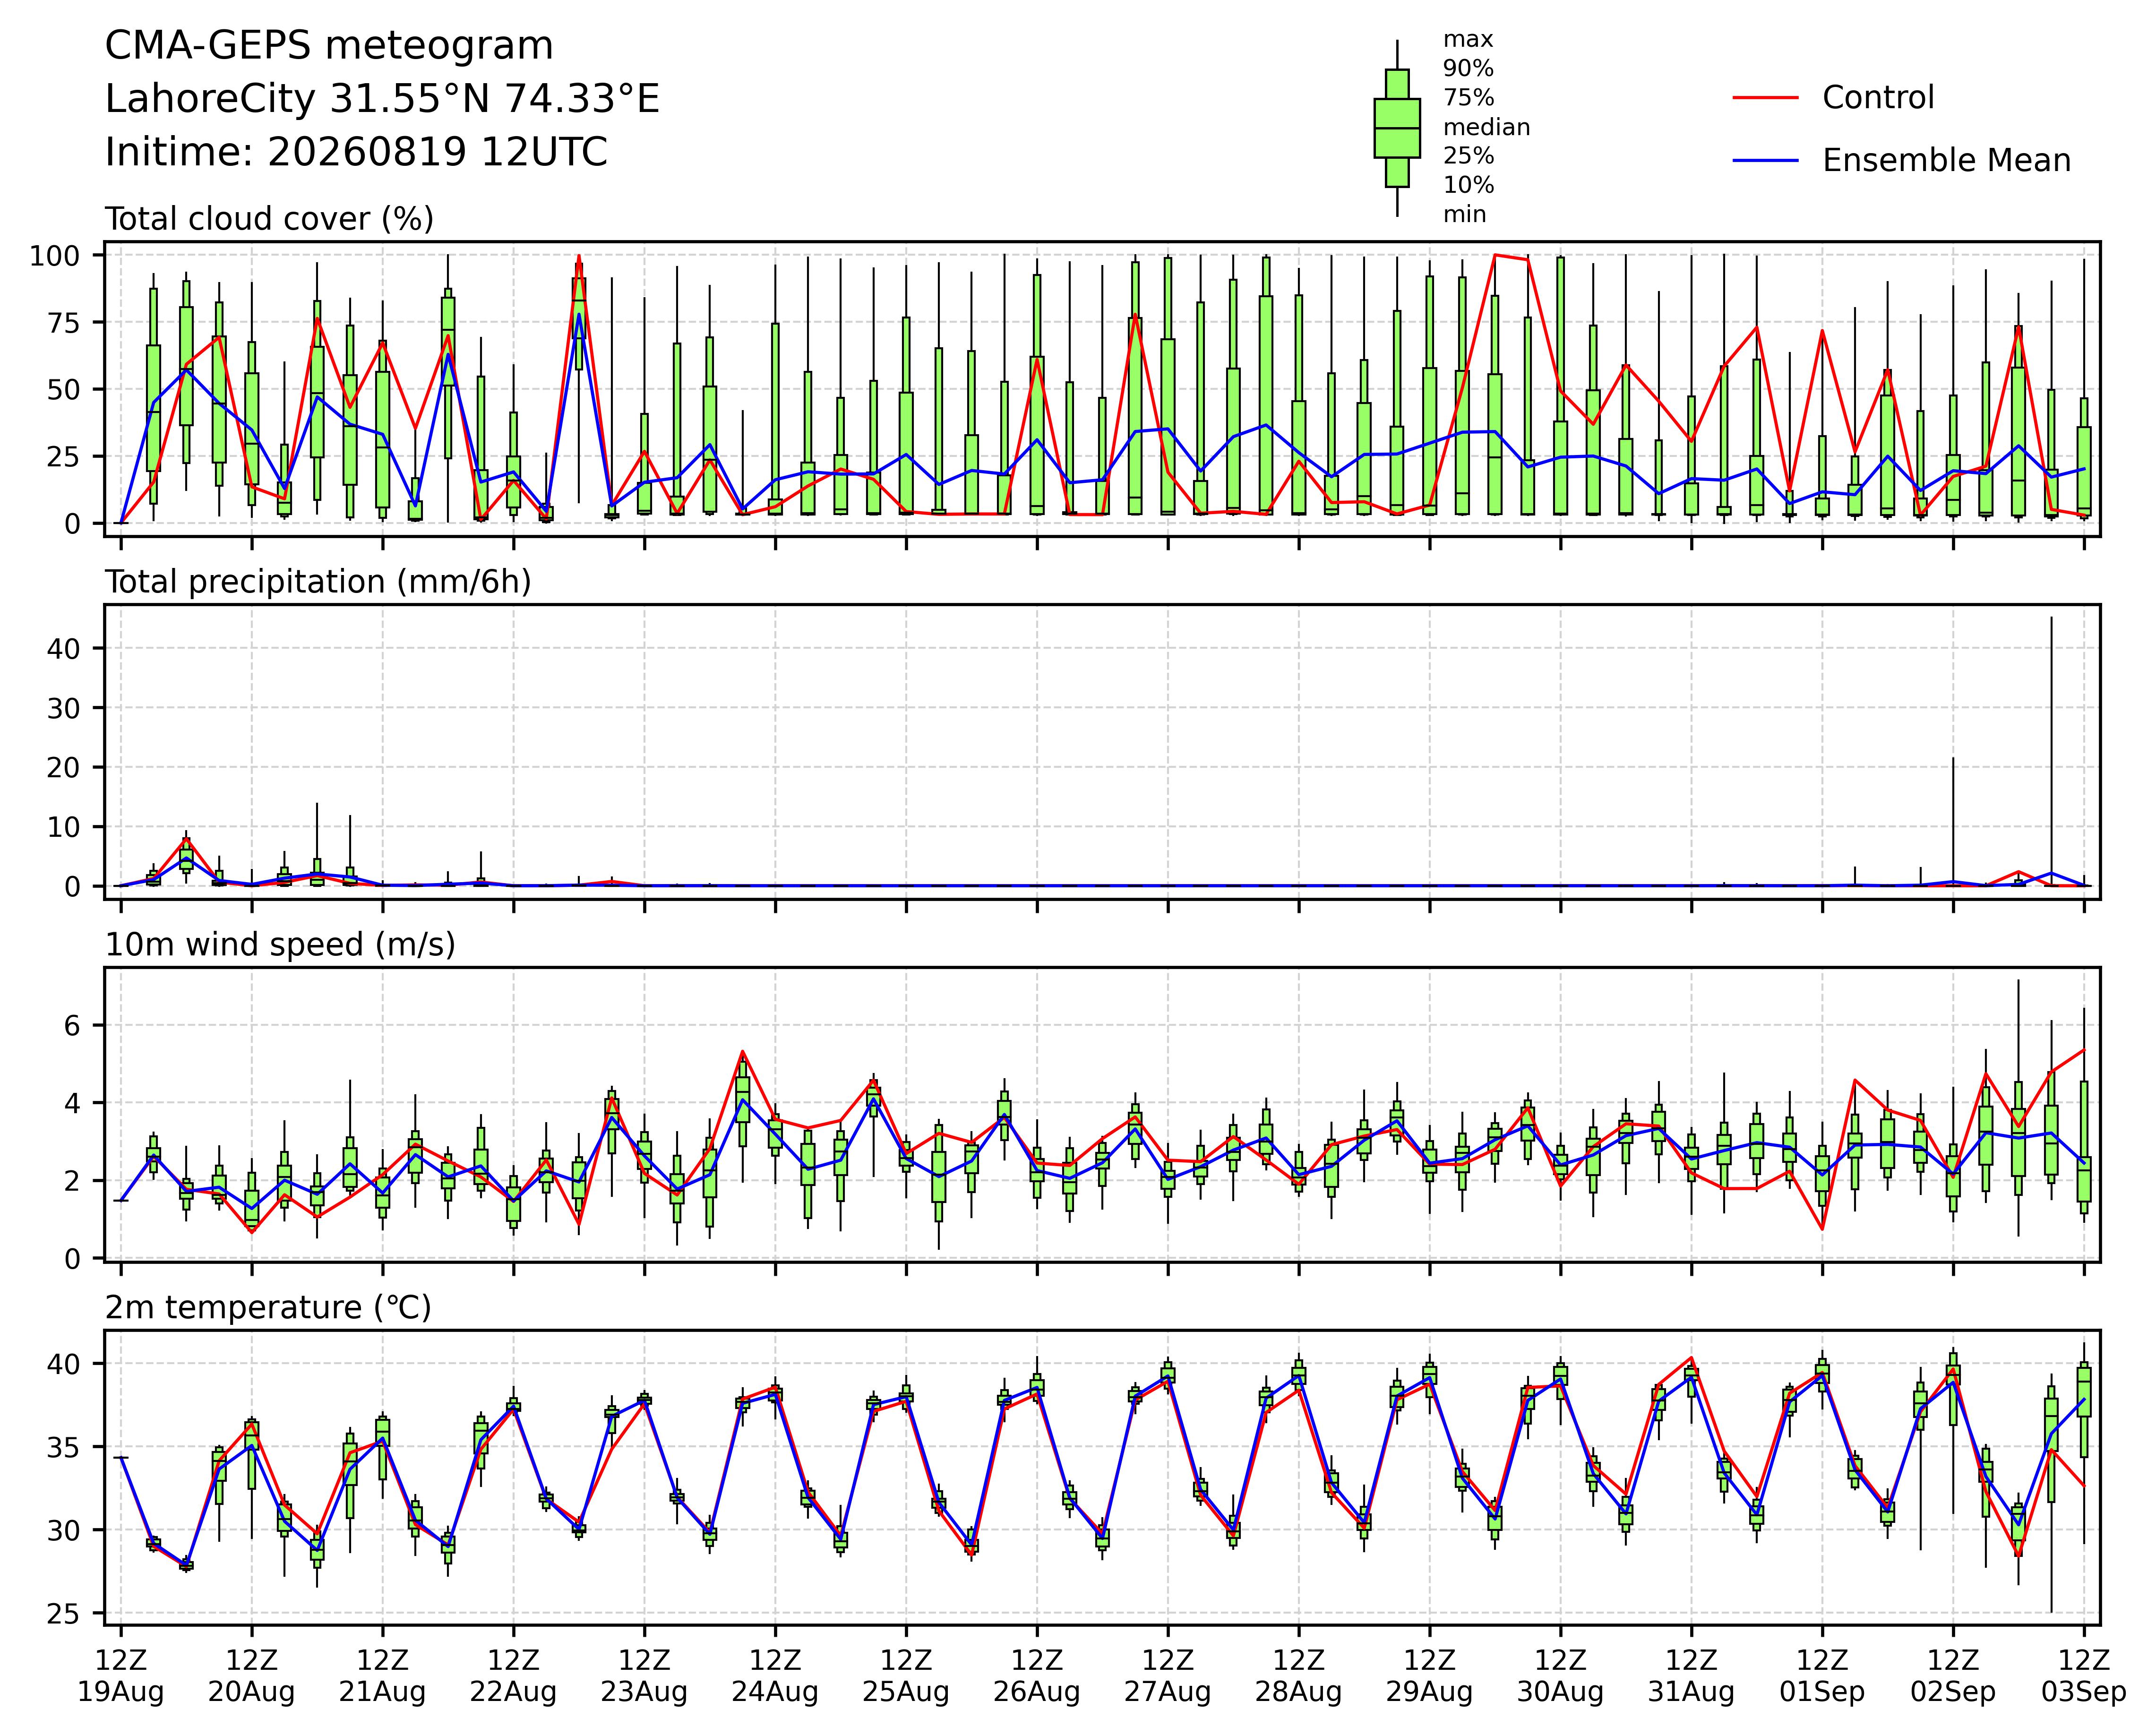Click the green box-plot legend icon

pos(1397,128)
